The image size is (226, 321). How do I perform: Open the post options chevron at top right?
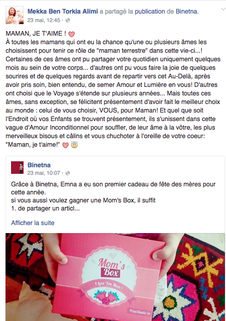click(223, 10)
